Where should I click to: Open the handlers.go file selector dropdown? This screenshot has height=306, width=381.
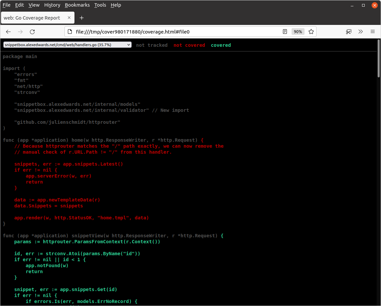[x=67, y=44]
